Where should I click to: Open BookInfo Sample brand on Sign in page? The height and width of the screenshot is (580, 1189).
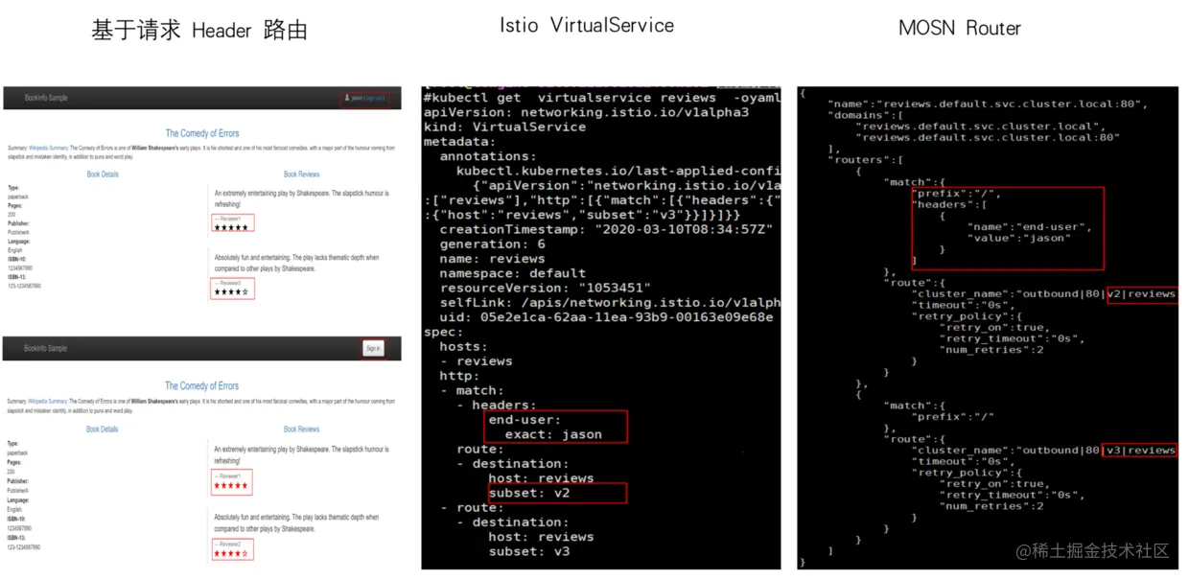[x=46, y=348]
